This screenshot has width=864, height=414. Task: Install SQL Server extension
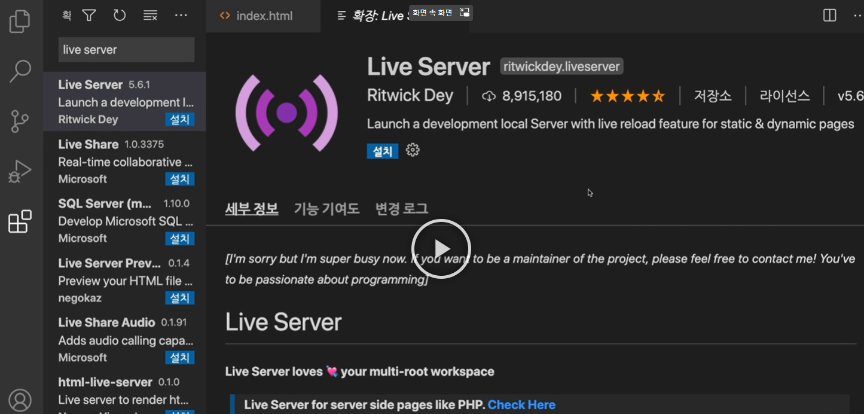point(180,239)
